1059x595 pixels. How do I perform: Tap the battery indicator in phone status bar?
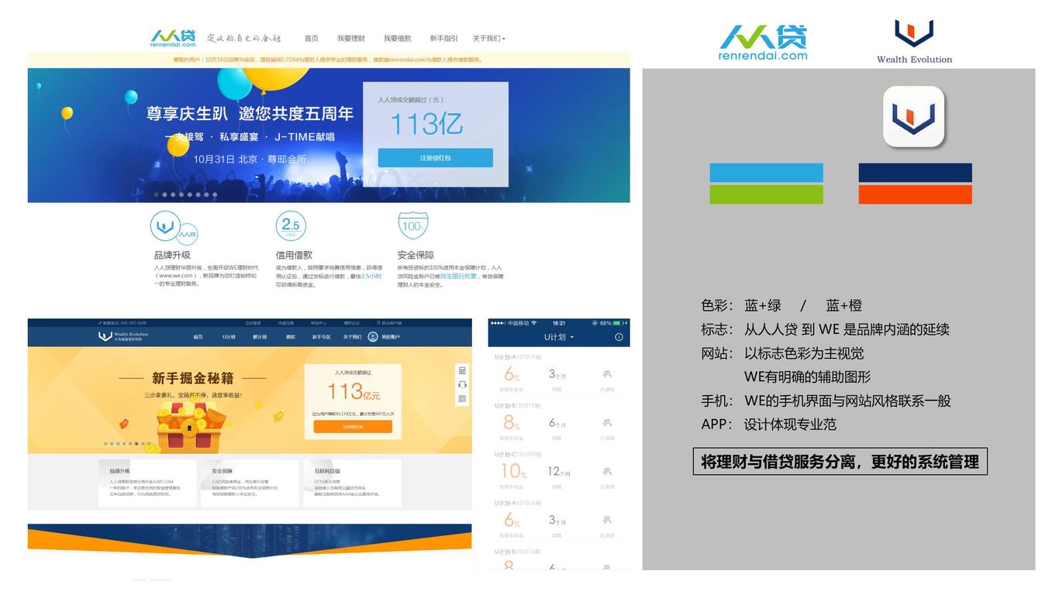618,323
